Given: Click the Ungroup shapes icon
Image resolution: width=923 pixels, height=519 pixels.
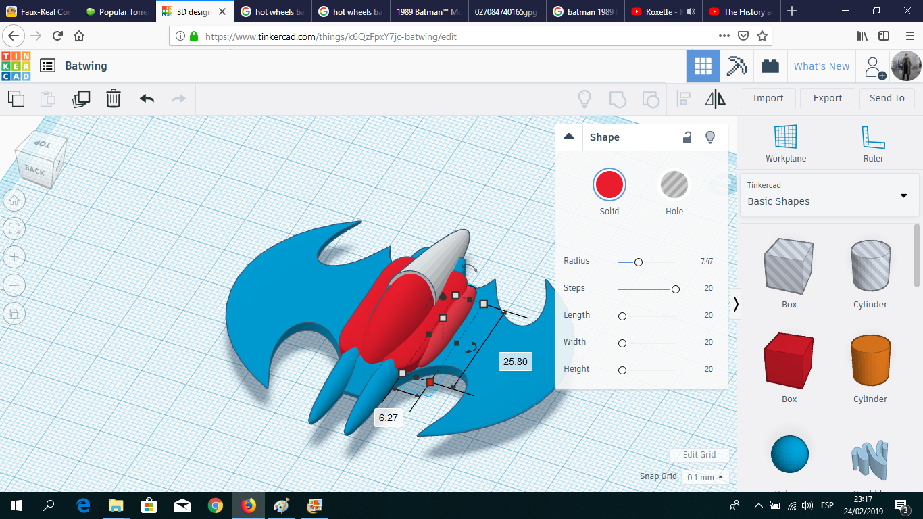Looking at the screenshot, I should click(650, 99).
